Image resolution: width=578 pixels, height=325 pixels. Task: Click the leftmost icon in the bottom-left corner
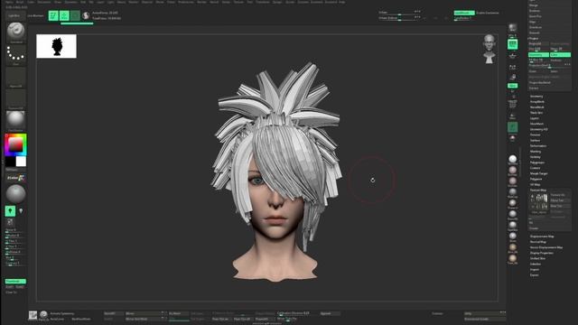pos(33,315)
